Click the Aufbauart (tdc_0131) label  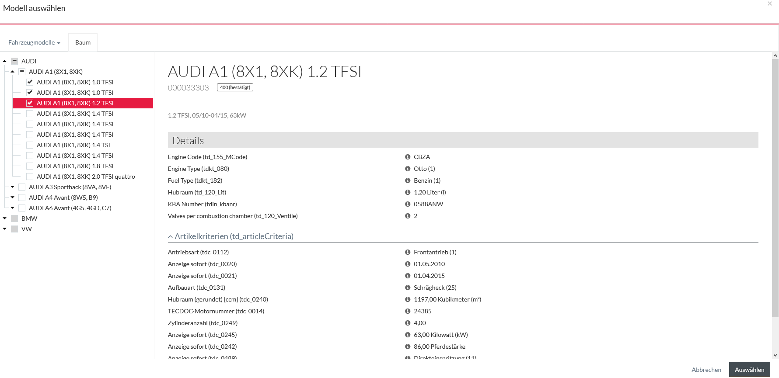coord(196,288)
